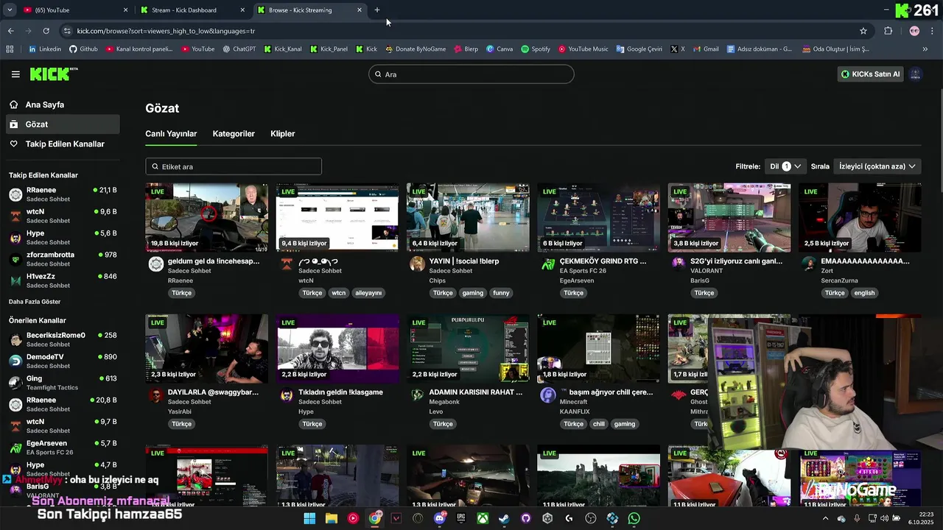Open Google Çeviri bookmark
The width and height of the screenshot is (943, 530).
pyautogui.click(x=639, y=49)
